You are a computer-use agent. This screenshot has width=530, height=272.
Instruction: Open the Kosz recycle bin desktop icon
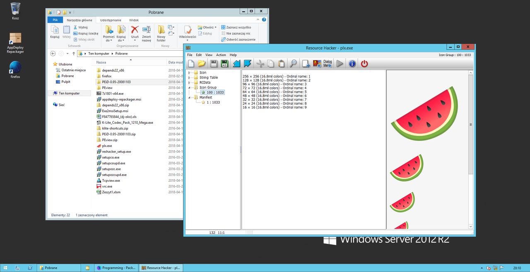pyautogui.click(x=15, y=11)
